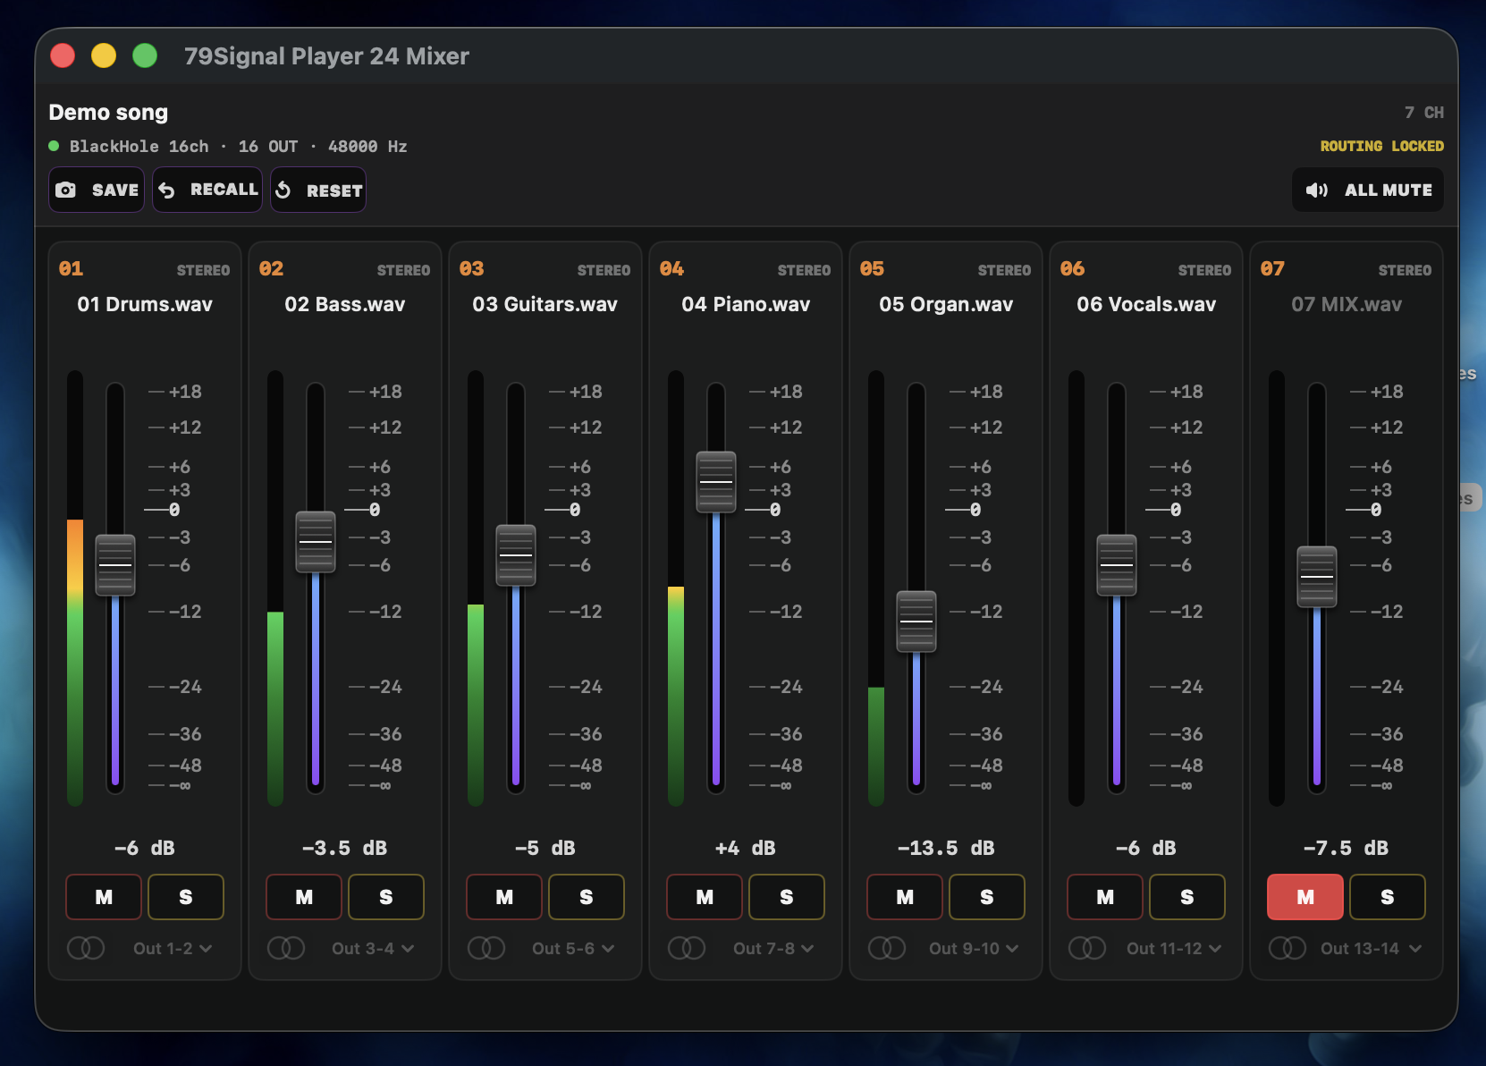Mute the 04 Piano channel
1486x1066 pixels.
coord(705,897)
